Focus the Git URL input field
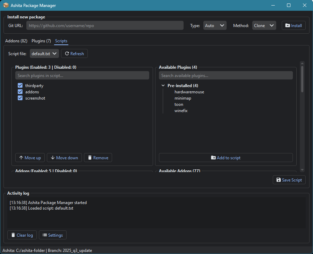This screenshot has width=313, height=254. (105, 26)
